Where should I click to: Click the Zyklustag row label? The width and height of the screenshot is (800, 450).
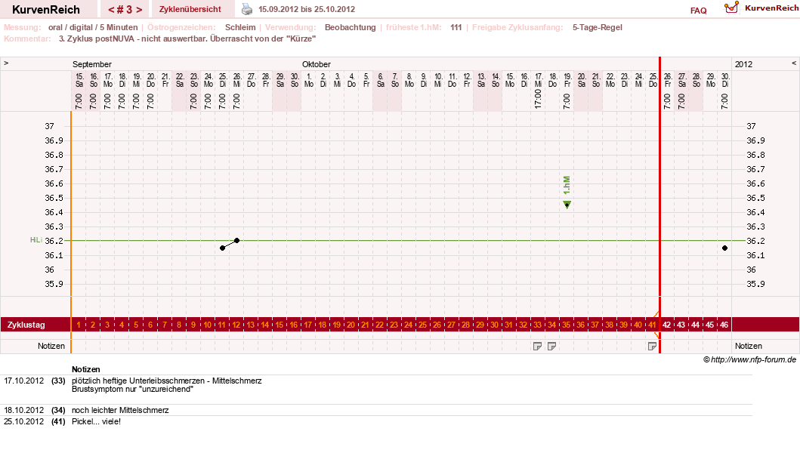26,325
